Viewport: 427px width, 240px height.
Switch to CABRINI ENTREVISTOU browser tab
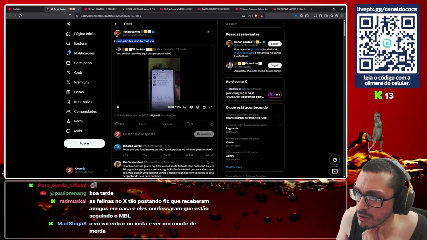click(x=214, y=9)
